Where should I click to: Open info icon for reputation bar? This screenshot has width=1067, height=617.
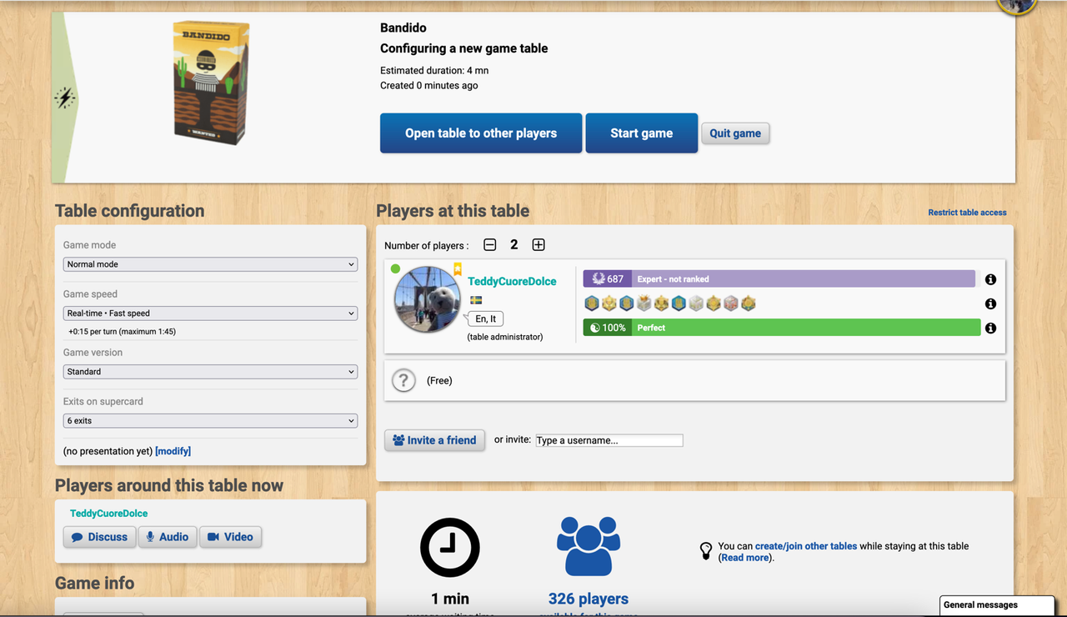[x=990, y=329]
